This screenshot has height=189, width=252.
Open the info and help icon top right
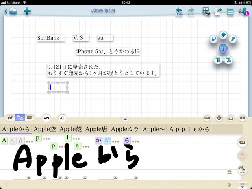pyautogui.click(x=244, y=11)
